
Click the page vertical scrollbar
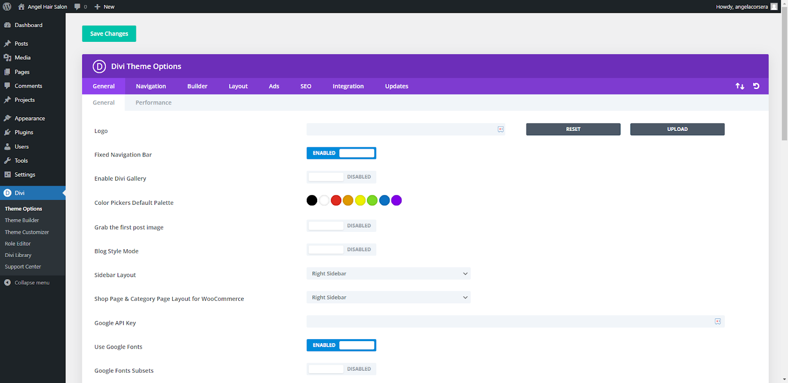(x=785, y=74)
